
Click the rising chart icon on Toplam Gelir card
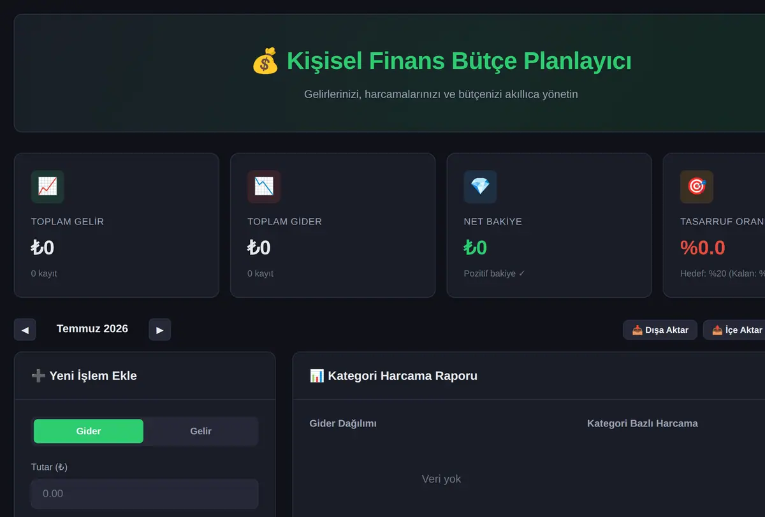coord(47,187)
